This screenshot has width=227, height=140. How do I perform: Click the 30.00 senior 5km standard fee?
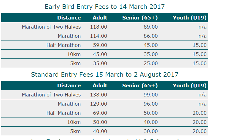click(151, 131)
